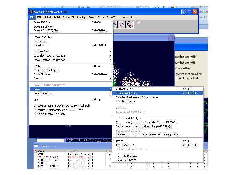Choose Open MOL (SDF) File entry

tap(71, 31)
